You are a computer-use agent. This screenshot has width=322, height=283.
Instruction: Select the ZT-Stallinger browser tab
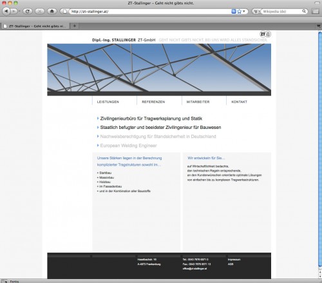coord(35,26)
